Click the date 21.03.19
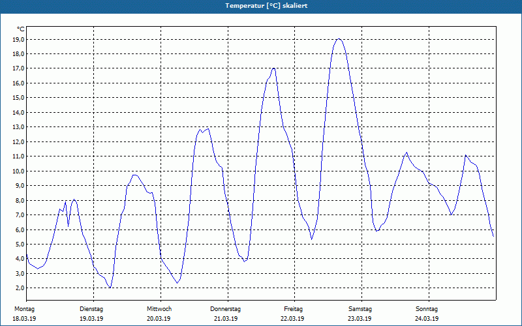 point(226,319)
